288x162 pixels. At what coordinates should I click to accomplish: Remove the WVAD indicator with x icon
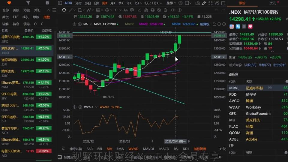[x=80, y=107]
